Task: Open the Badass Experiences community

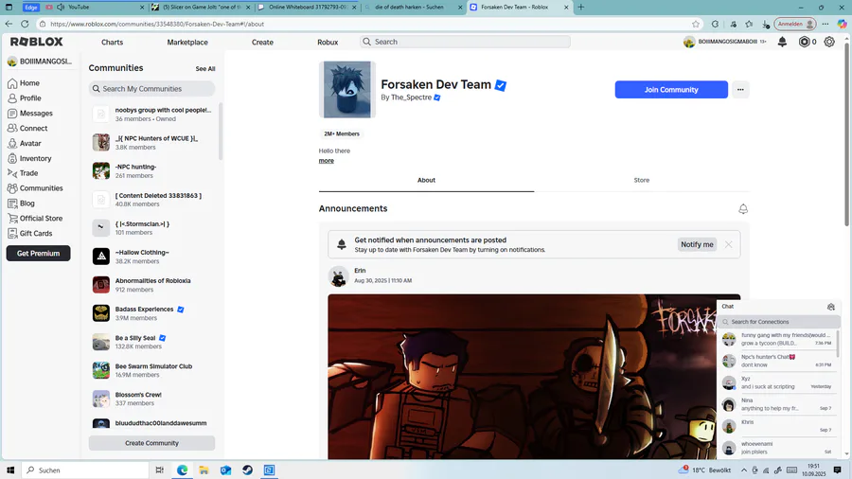Action: [152, 313]
